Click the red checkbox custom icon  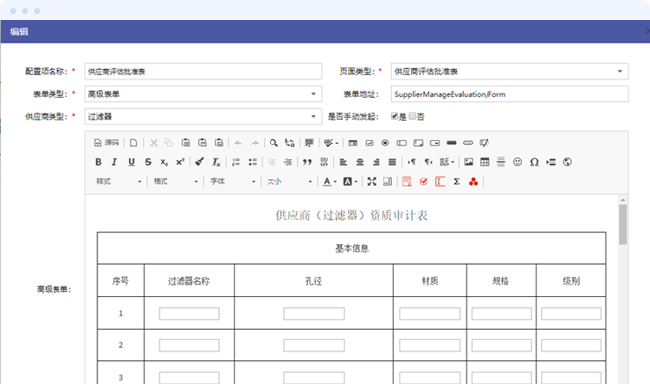[423, 181]
